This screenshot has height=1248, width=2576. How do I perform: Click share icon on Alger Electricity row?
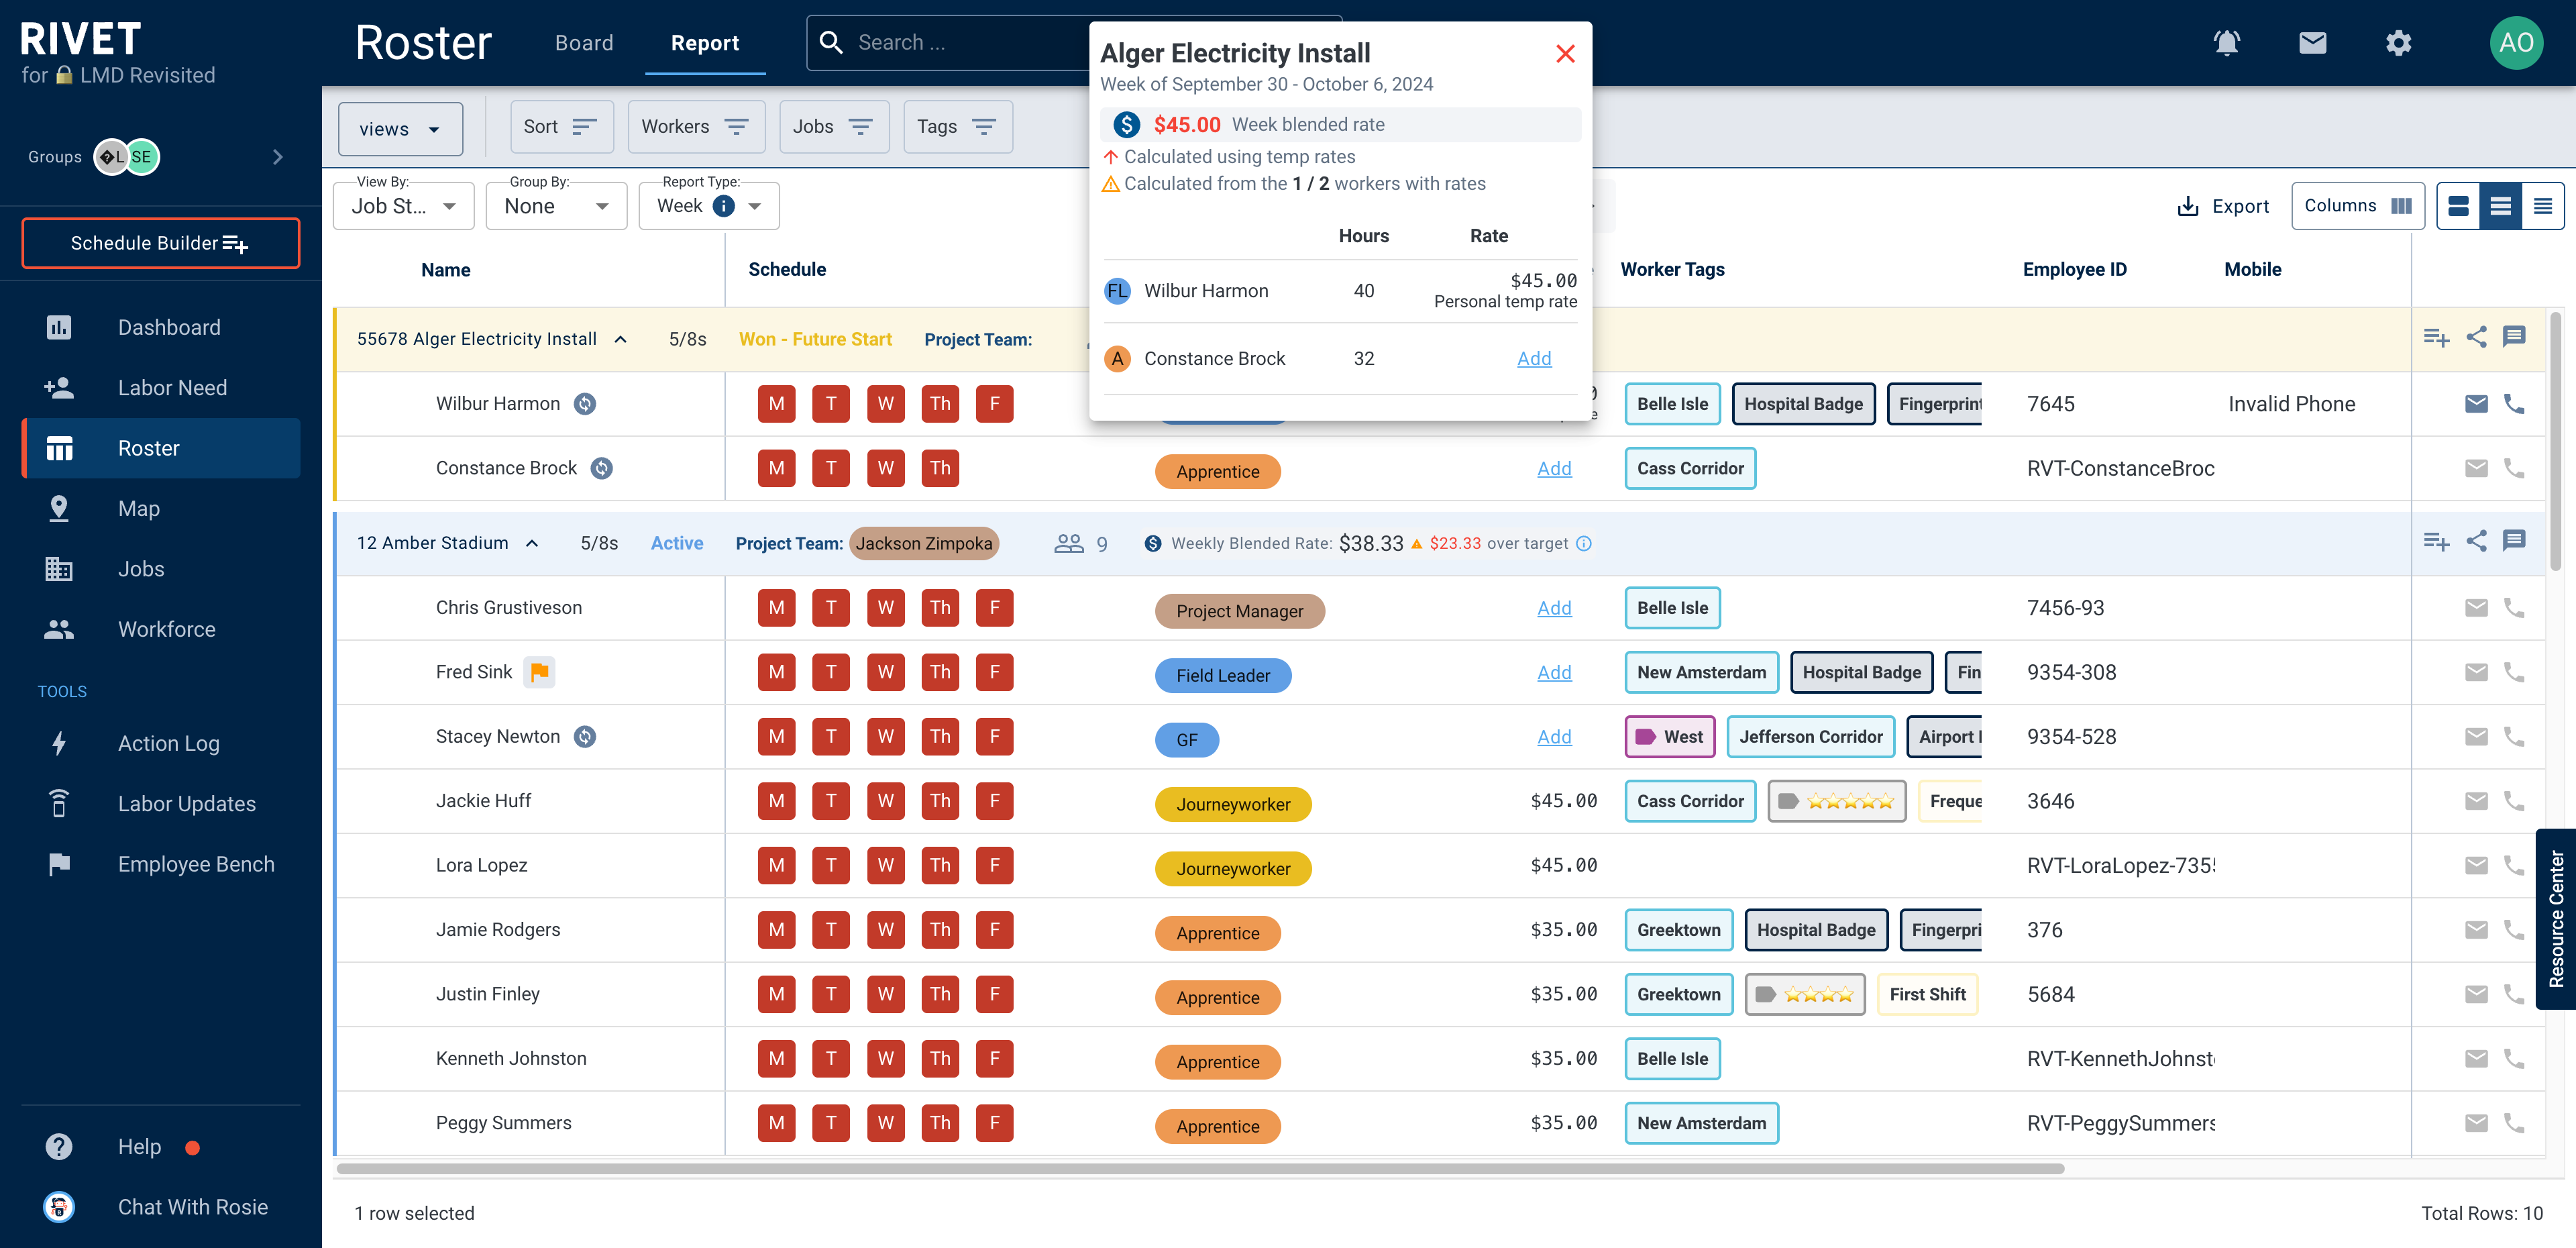pos(2476,338)
